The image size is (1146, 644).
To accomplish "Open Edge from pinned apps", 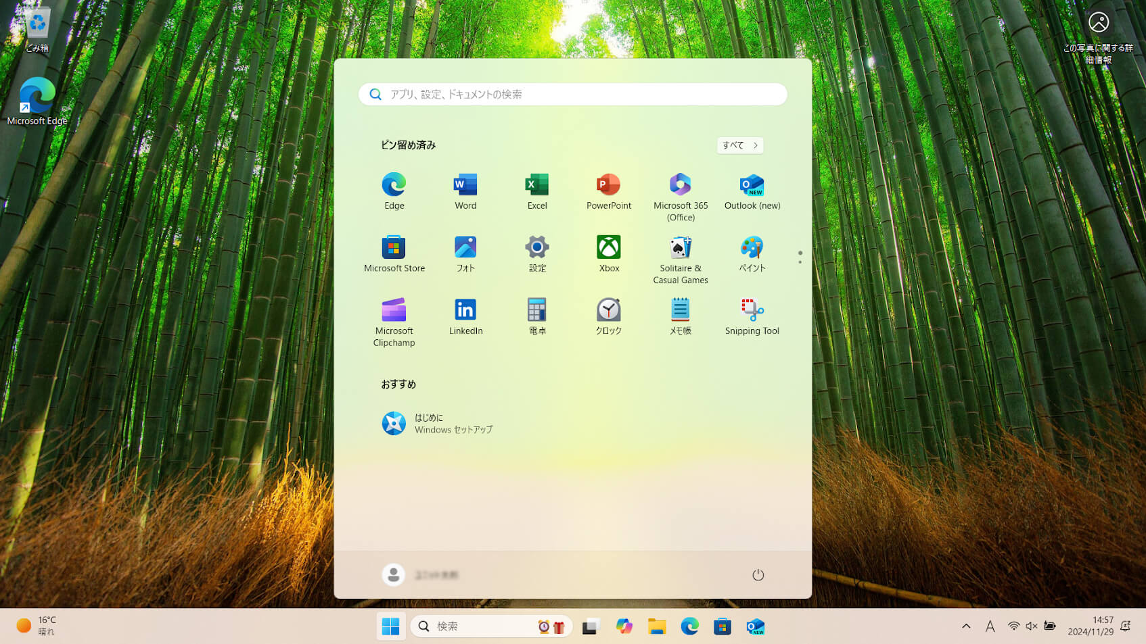I will pos(394,191).
